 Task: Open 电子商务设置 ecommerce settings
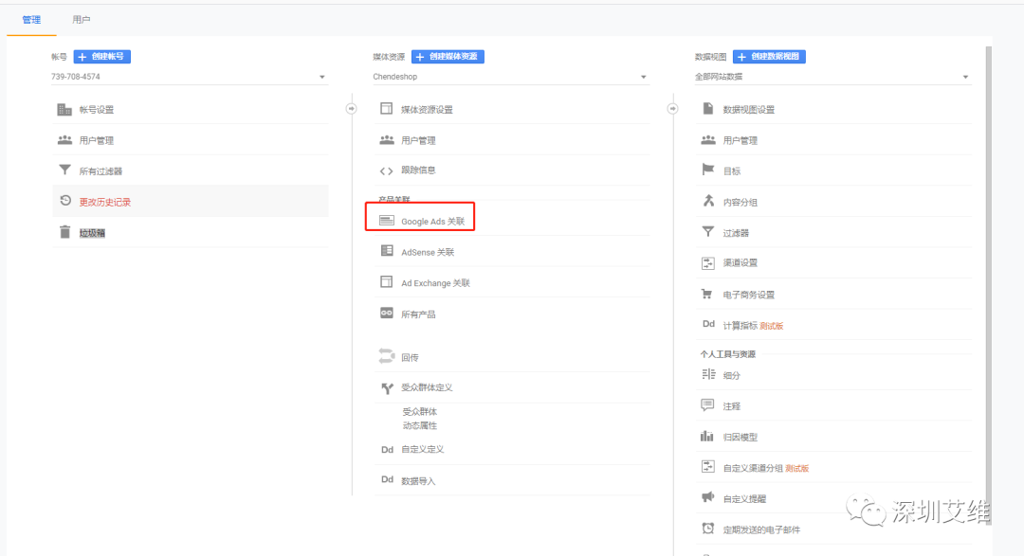pyautogui.click(x=752, y=294)
